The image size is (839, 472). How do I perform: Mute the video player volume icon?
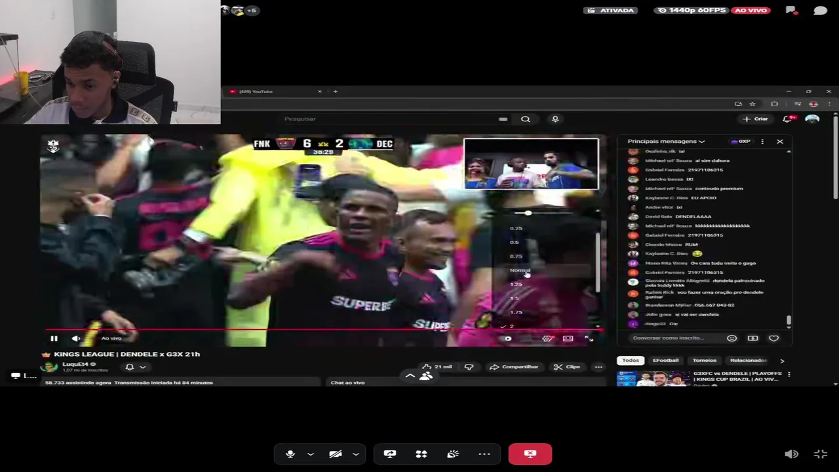[x=75, y=338]
